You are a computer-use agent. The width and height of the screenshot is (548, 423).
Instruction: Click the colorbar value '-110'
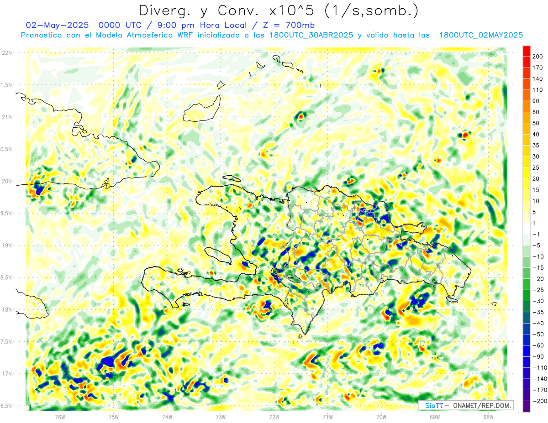[x=539, y=367]
